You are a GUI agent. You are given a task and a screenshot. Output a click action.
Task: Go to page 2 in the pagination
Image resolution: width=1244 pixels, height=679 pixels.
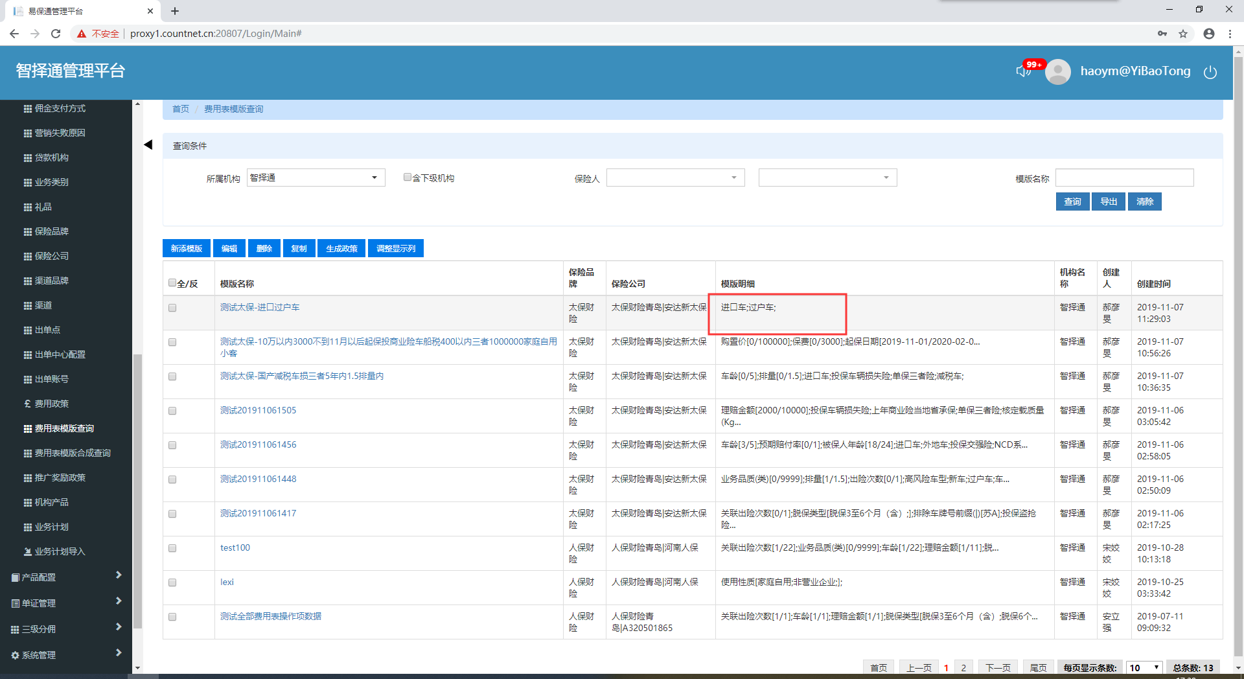click(963, 667)
